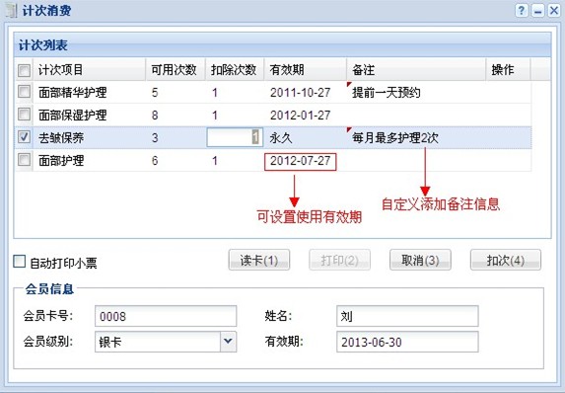
Task: Click deduction count 1 for 面部保湿护理
Action: (x=215, y=116)
